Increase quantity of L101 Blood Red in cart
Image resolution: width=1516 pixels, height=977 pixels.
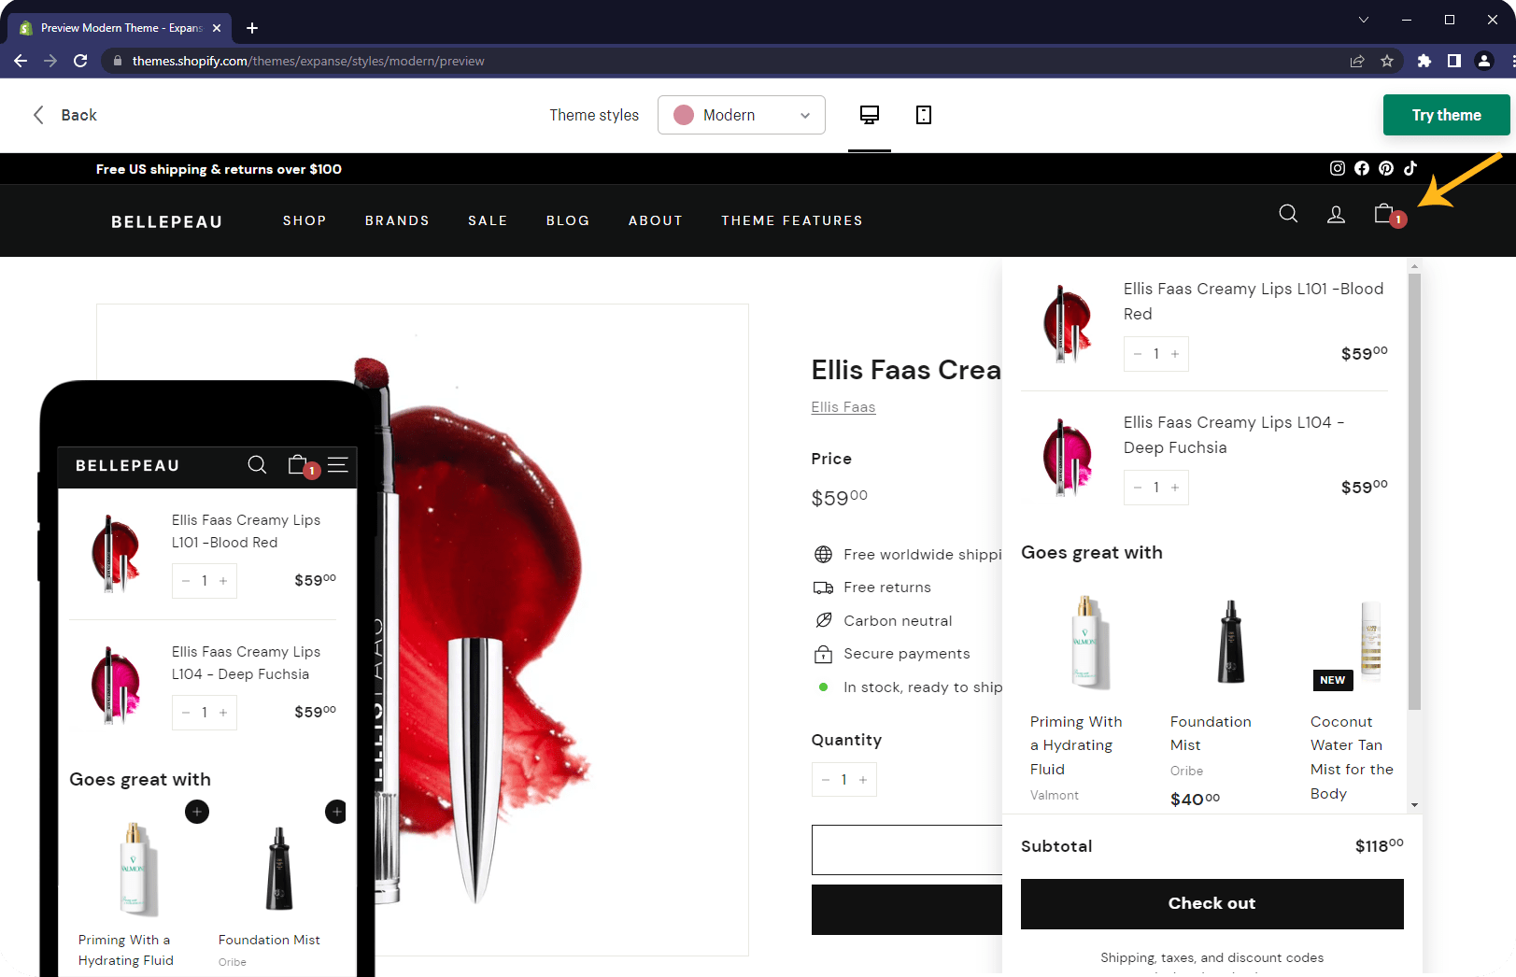click(x=1175, y=354)
